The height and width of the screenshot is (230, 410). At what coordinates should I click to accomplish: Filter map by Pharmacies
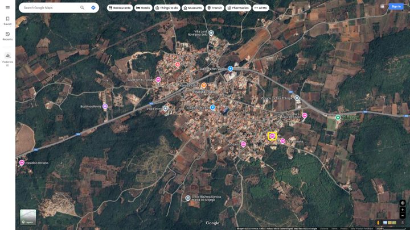(x=238, y=8)
